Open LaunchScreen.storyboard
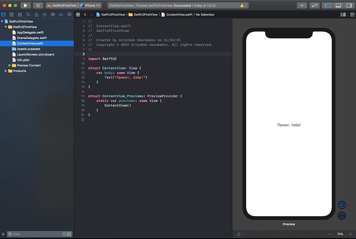 35,54
